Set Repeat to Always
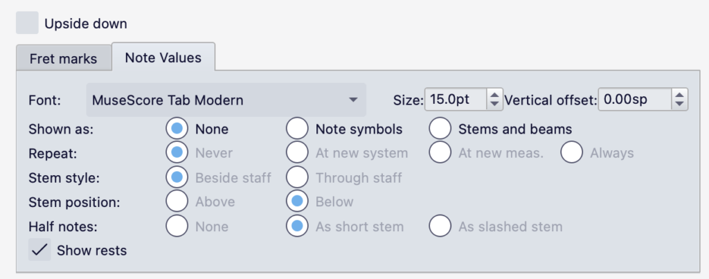 [572, 153]
